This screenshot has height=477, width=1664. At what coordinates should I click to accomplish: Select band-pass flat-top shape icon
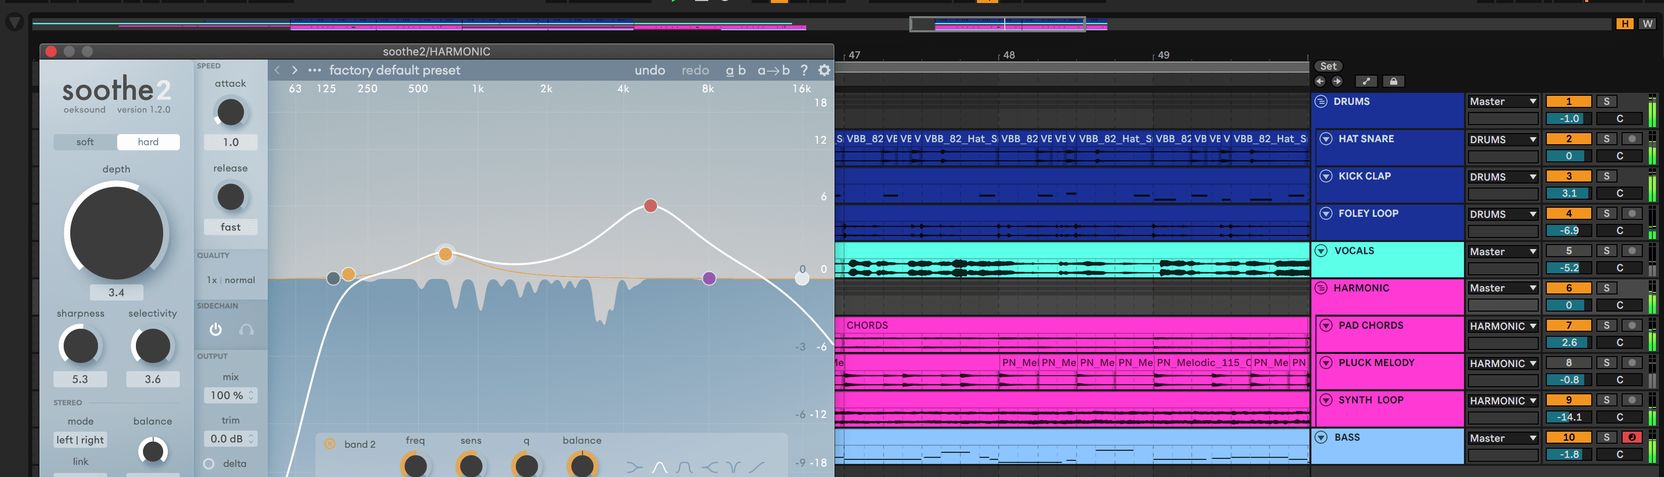(x=684, y=467)
